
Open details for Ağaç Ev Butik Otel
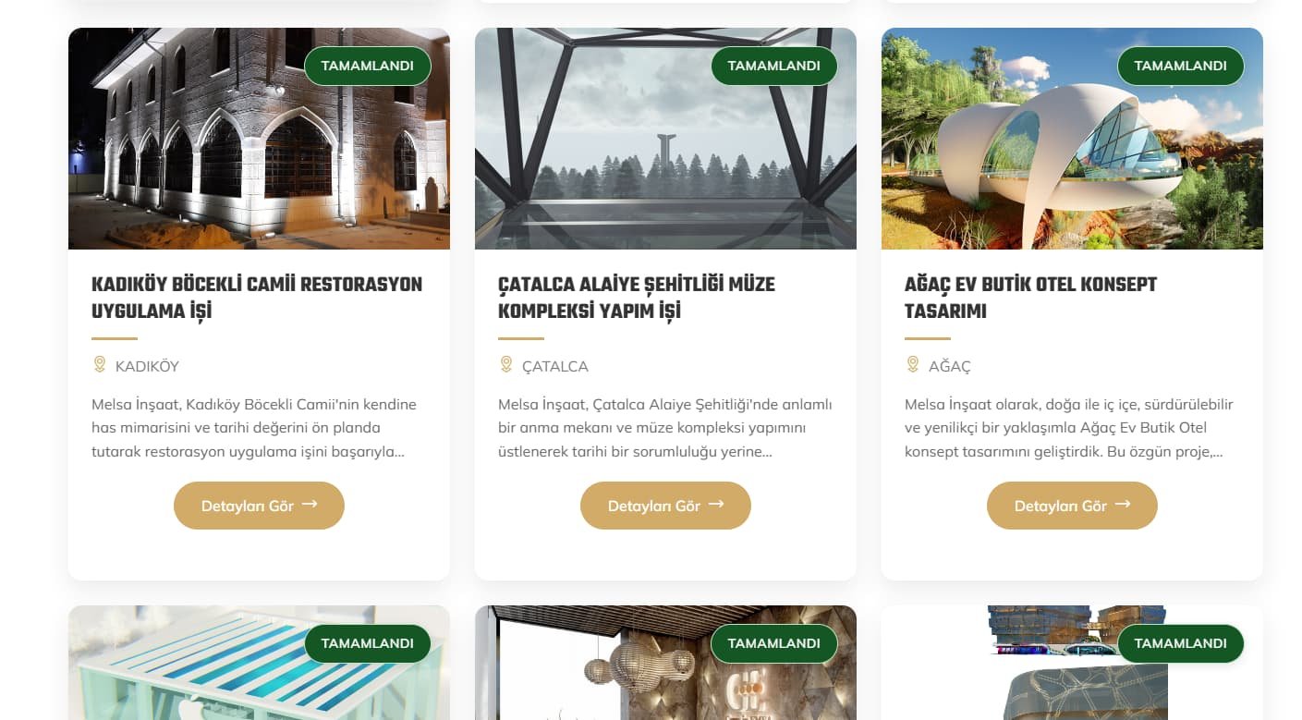(x=1072, y=506)
